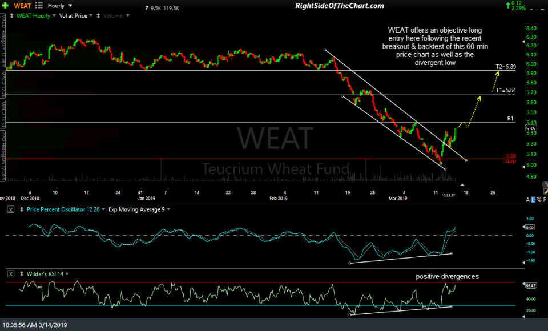Click the 5.35 current price marker on the price scale
The image size is (548, 331).
pos(532,129)
